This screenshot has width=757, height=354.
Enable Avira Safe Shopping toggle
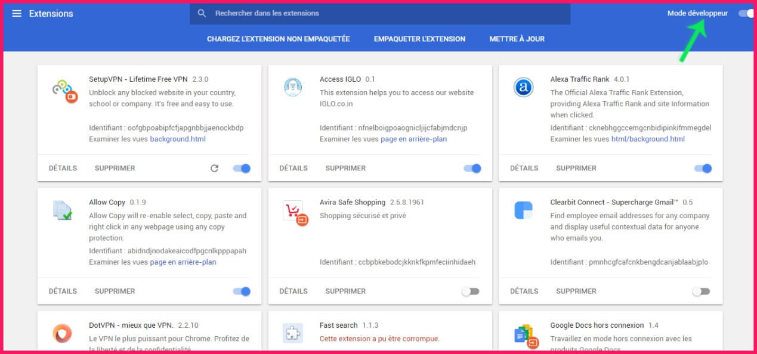(x=470, y=291)
